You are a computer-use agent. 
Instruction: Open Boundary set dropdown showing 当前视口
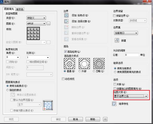(x=126, y=33)
